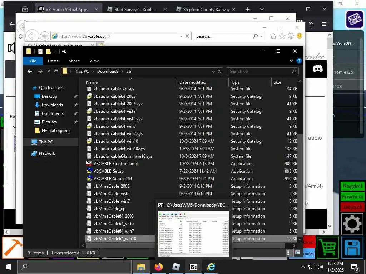Select vbaudio_cable_xp.sys file
Image resolution: width=366 pixels, height=274 pixels.
[x=114, y=89]
